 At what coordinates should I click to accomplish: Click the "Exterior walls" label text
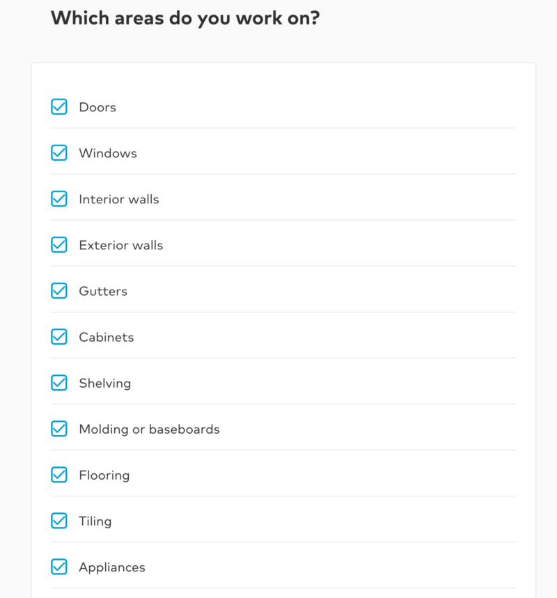[x=121, y=245]
